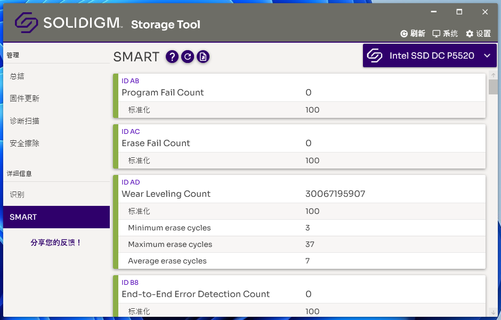This screenshot has height=320, width=501.
Task: Click the scrollbar up arrow
Action: 493,75
